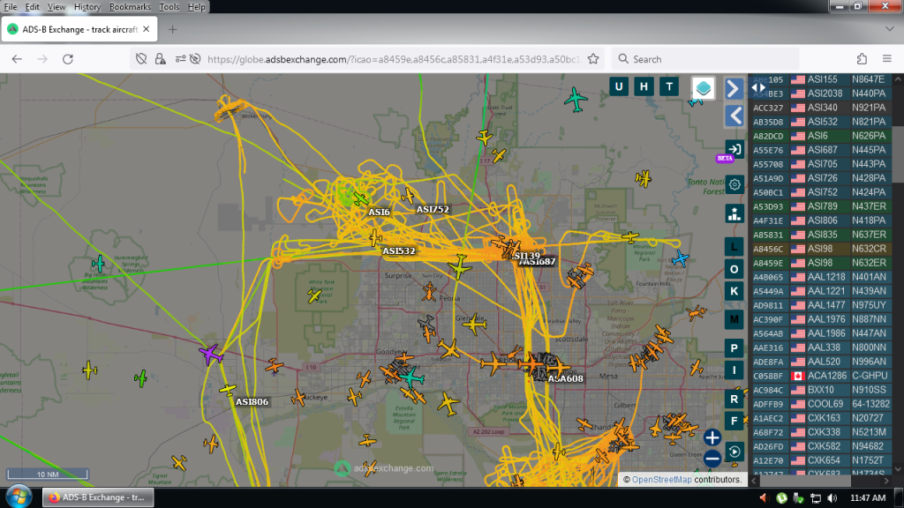
Task: Select the AAL1218 N401AN table row
Action: tap(821, 277)
